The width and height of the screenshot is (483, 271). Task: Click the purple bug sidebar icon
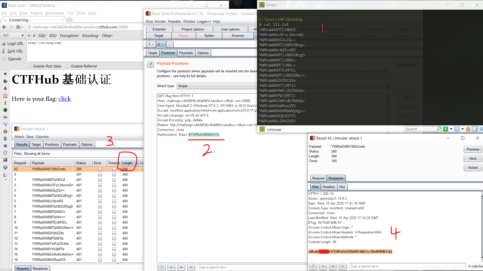pos(5,146)
